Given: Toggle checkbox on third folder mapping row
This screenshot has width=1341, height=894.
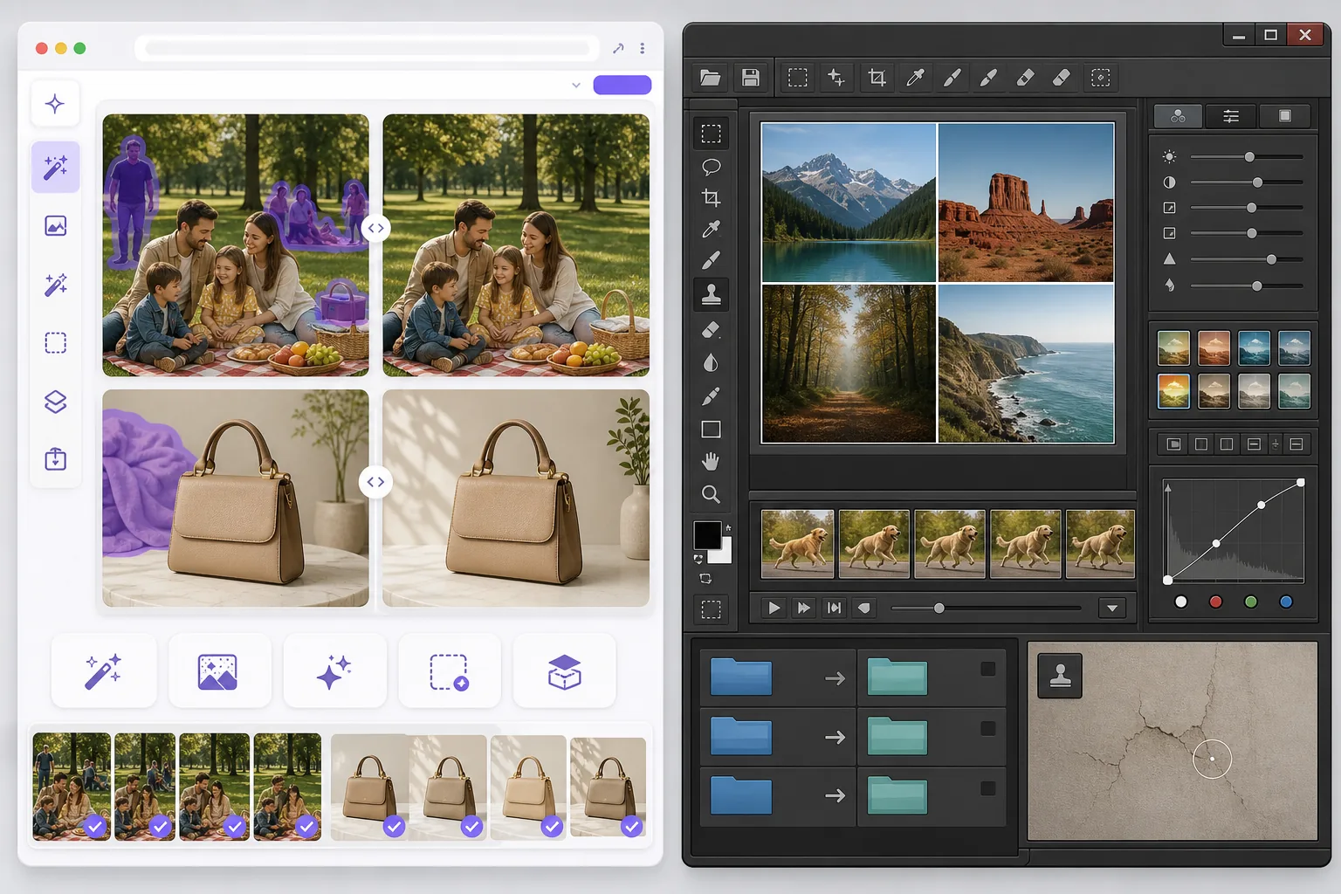Looking at the screenshot, I should point(987,788).
